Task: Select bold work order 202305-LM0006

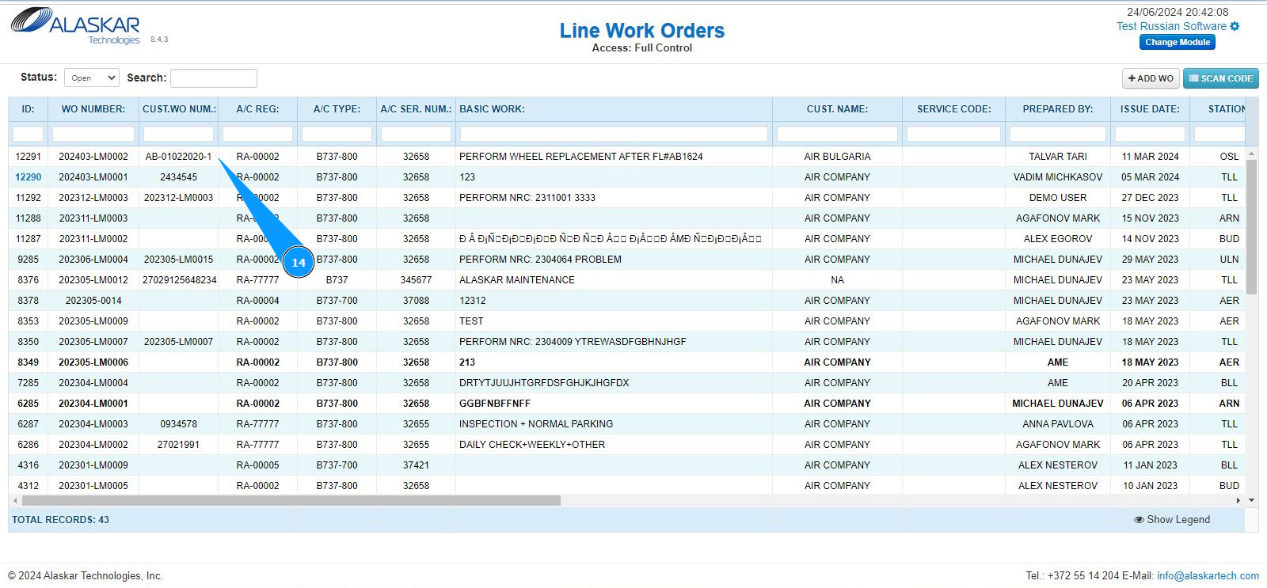Action: pyautogui.click(x=93, y=362)
